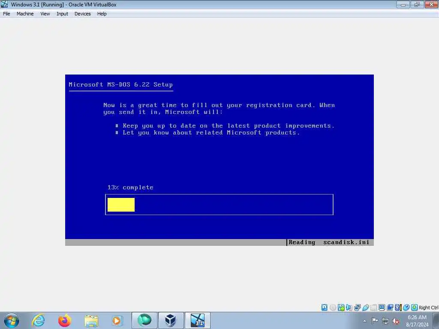Screen dimensions: 439x329
Task: Click the Right Ctrl host key label
Action: pos(428,308)
